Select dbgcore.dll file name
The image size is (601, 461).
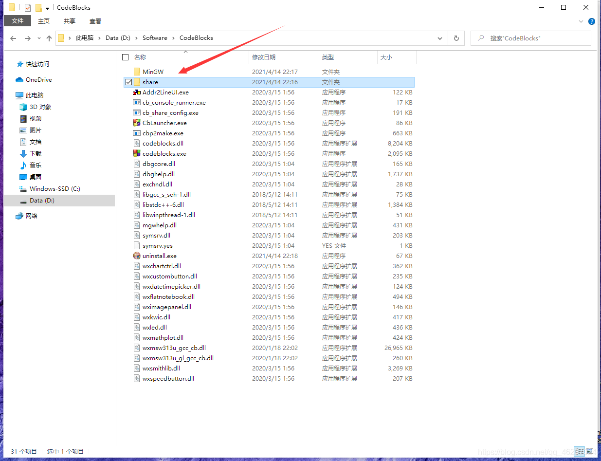pos(159,164)
